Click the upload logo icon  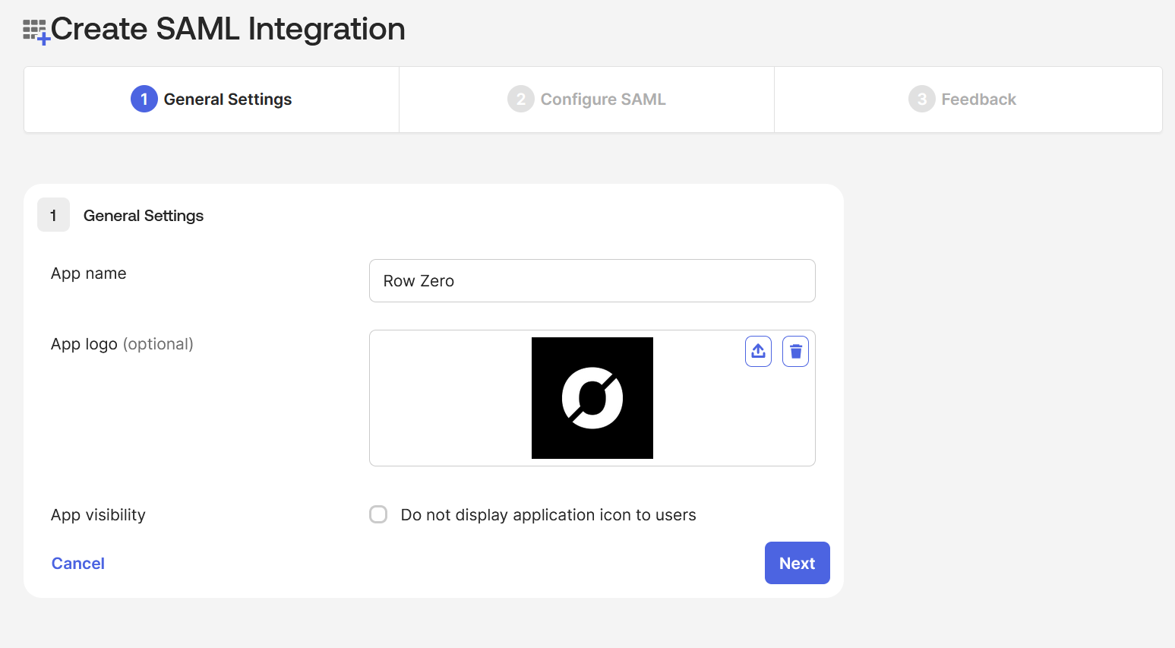pyautogui.click(x=758, y=351)
